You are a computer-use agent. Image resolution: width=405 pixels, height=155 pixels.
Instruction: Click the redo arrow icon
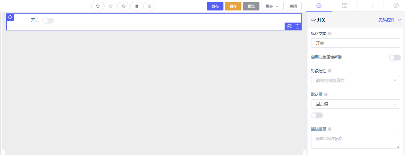pyautogui.click(x=111, y=6)
